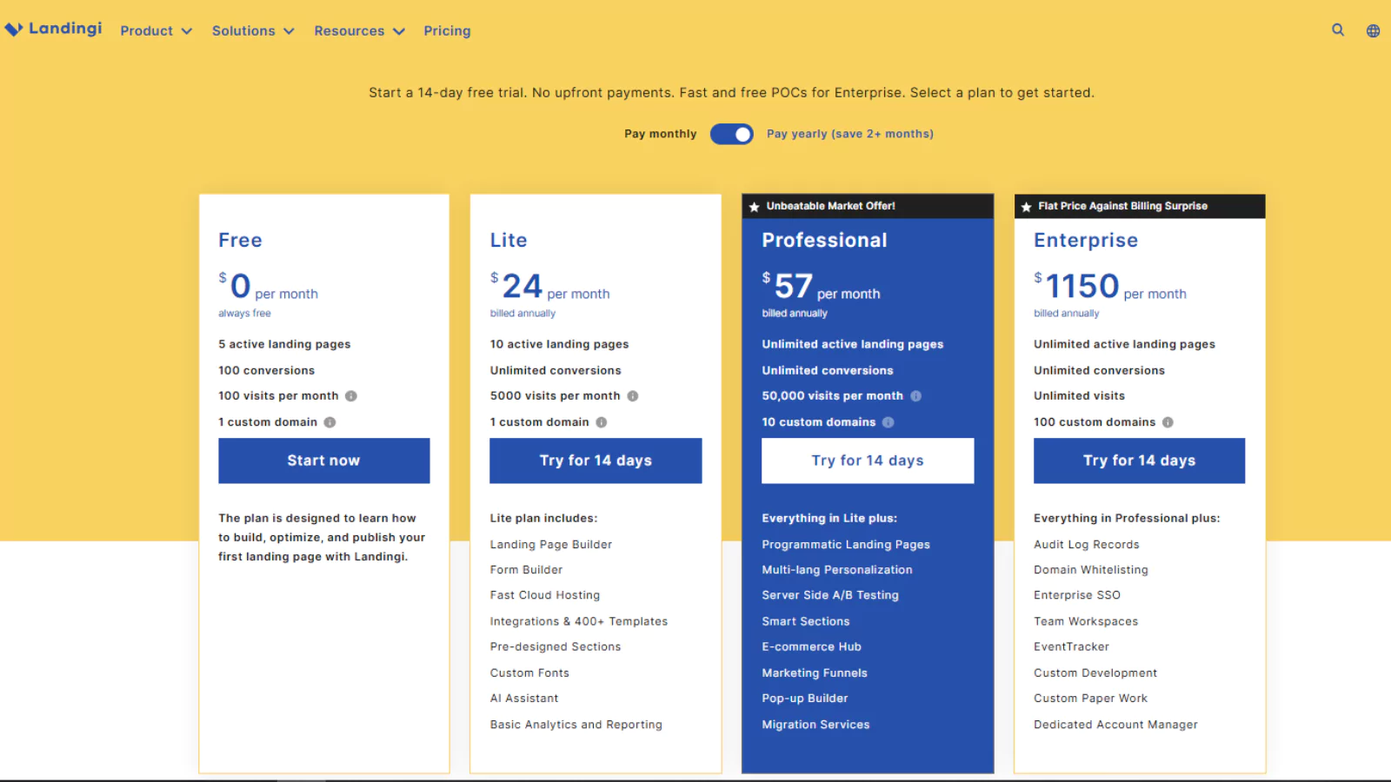1391x782 pixels.
Task: Click Domain Whitelisting feature
Action: click(x=1091, y=570)
